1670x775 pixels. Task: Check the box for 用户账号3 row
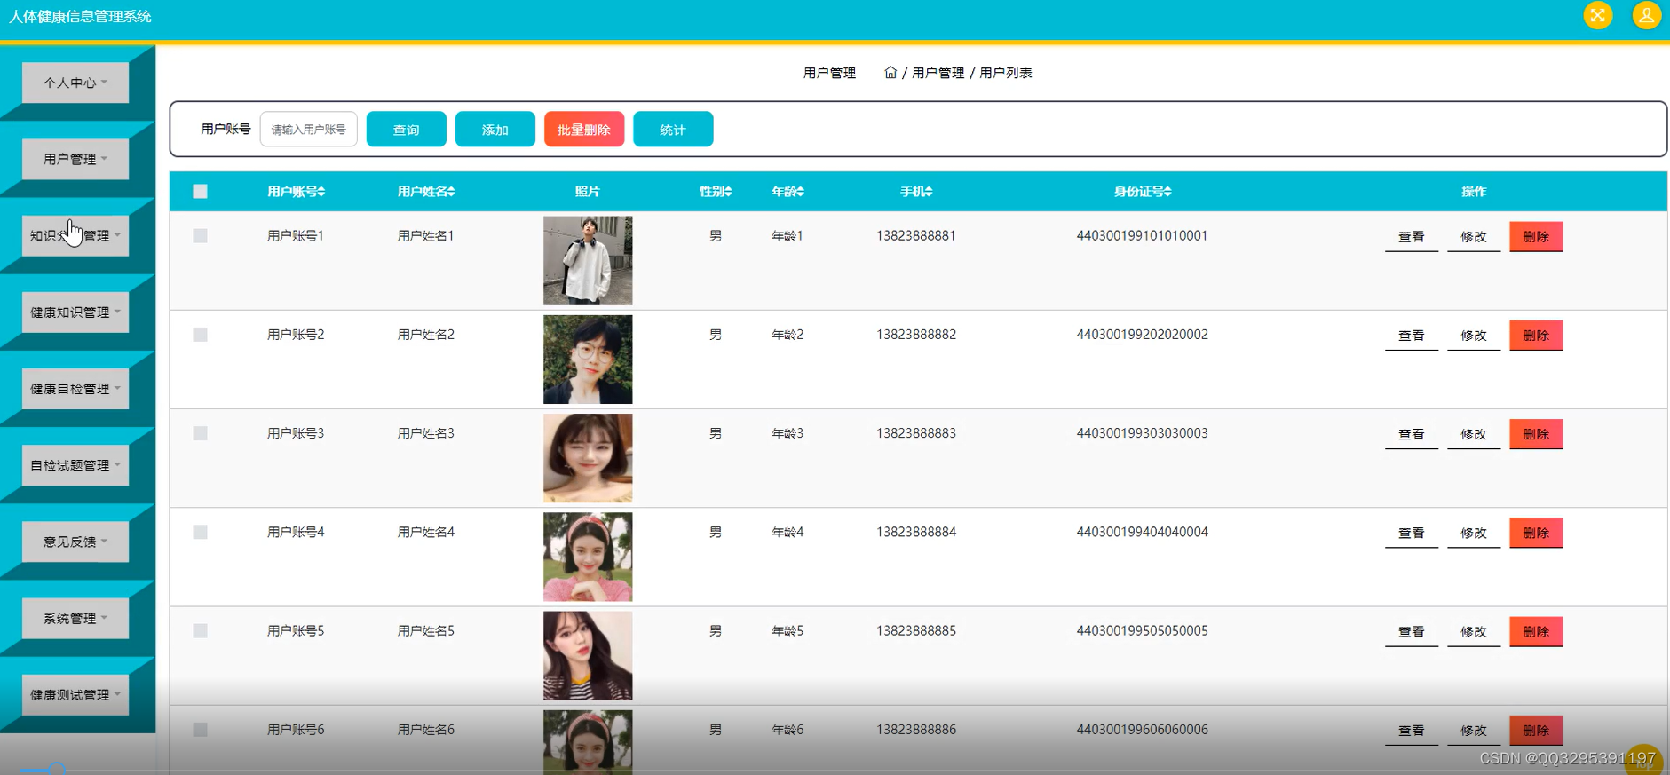tap(200, 433)
